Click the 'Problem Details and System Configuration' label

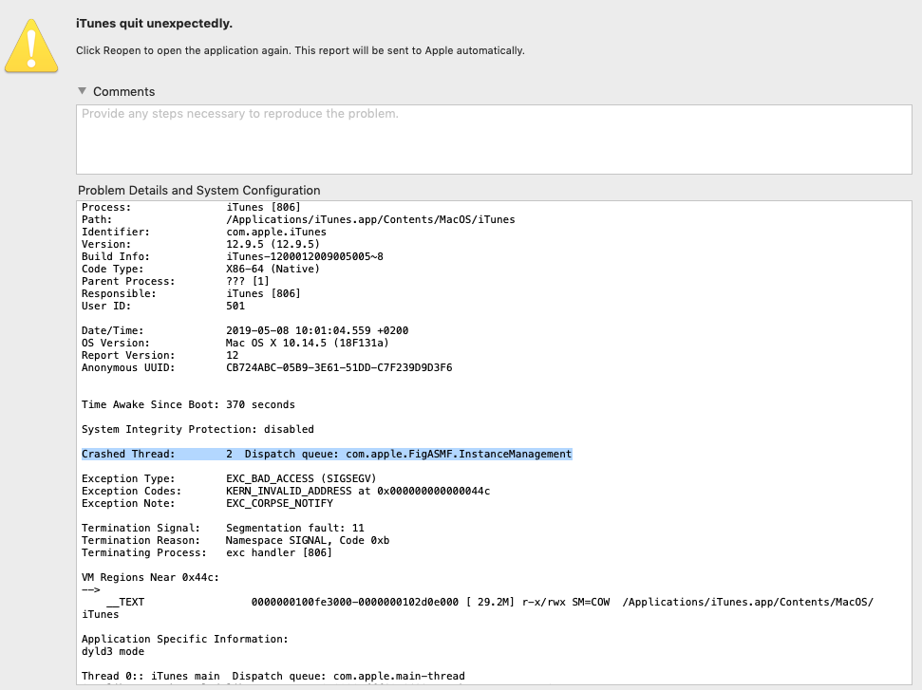click(198, 191)
